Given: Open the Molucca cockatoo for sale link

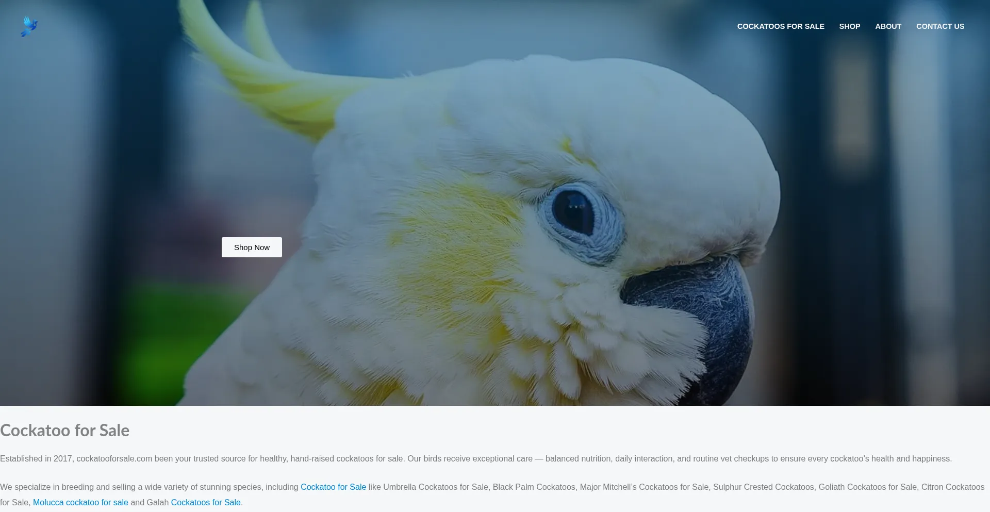Looking at the screenshot, I should coord(80,502).
